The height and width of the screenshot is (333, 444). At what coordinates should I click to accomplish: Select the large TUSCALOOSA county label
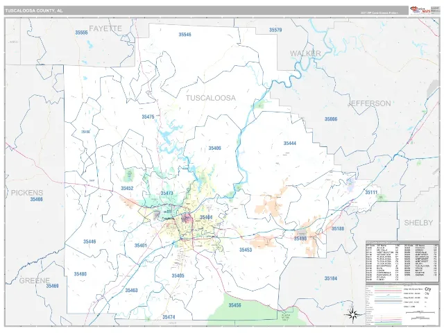[x=210, y=98]
